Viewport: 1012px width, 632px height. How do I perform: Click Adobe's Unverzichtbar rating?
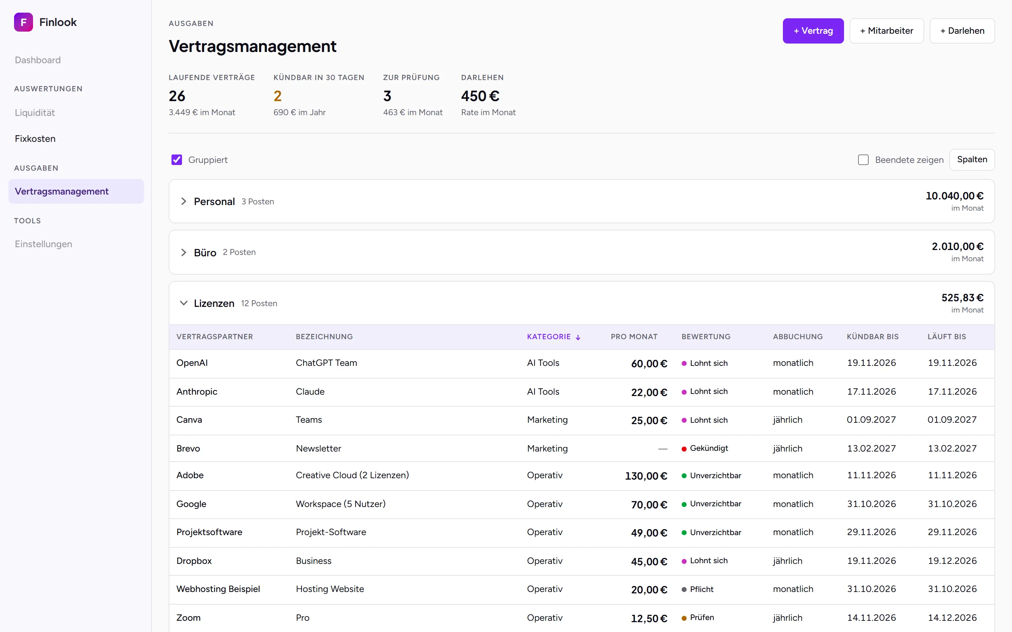pyautogui.click(x=711, y=476)
